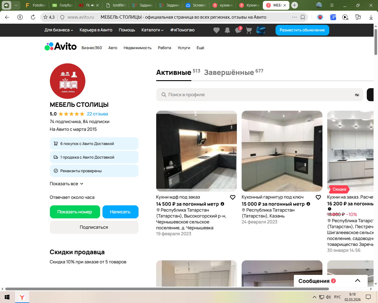
Task: Open the Windows notification center icon
Action: click(368, 297)
